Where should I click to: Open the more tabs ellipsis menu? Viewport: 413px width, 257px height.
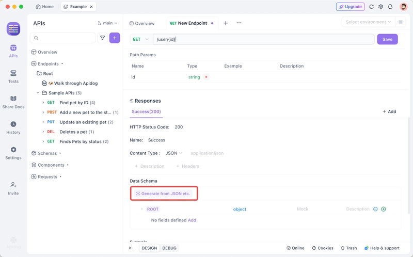tap(239, 23)
